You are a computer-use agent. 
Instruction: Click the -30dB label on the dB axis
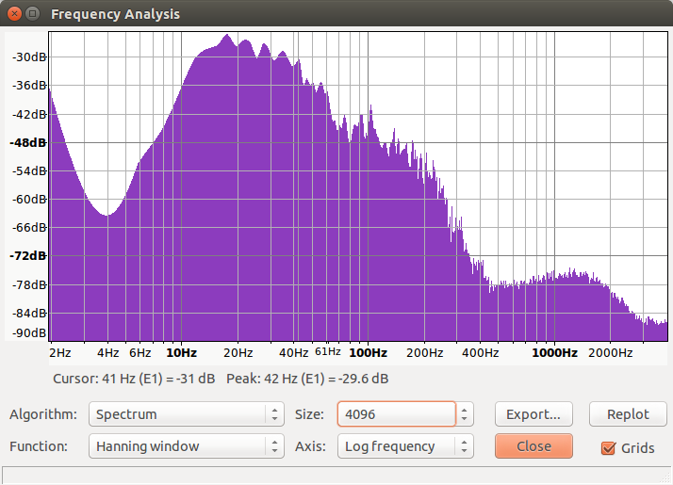29,57
